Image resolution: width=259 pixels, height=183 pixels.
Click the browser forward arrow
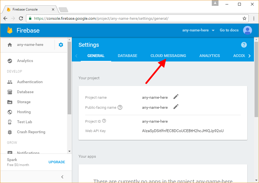[13, 18]
